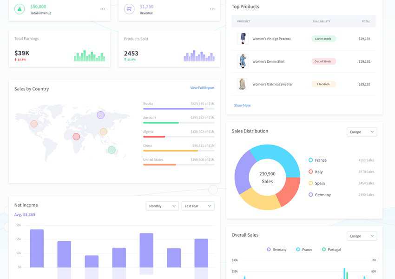Image resolution: width=395 pixels, height=279 pixels.
Task: Toggle the Germany series in Overall Sales legend
Action: (x=276, y=250)
